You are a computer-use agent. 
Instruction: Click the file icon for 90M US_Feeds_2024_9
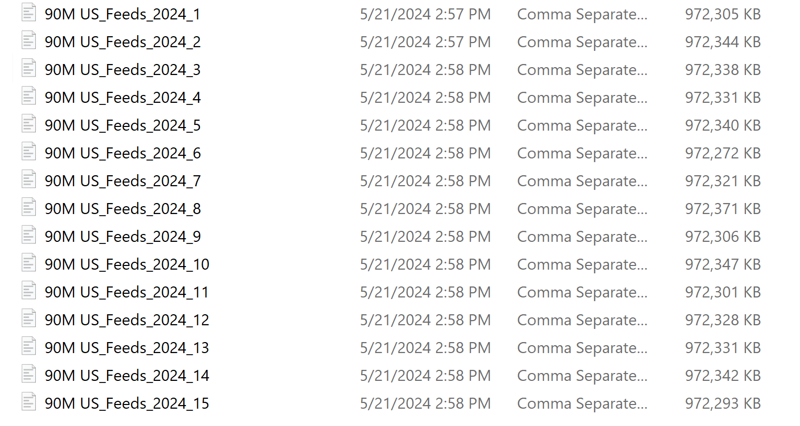click(29, 236)
